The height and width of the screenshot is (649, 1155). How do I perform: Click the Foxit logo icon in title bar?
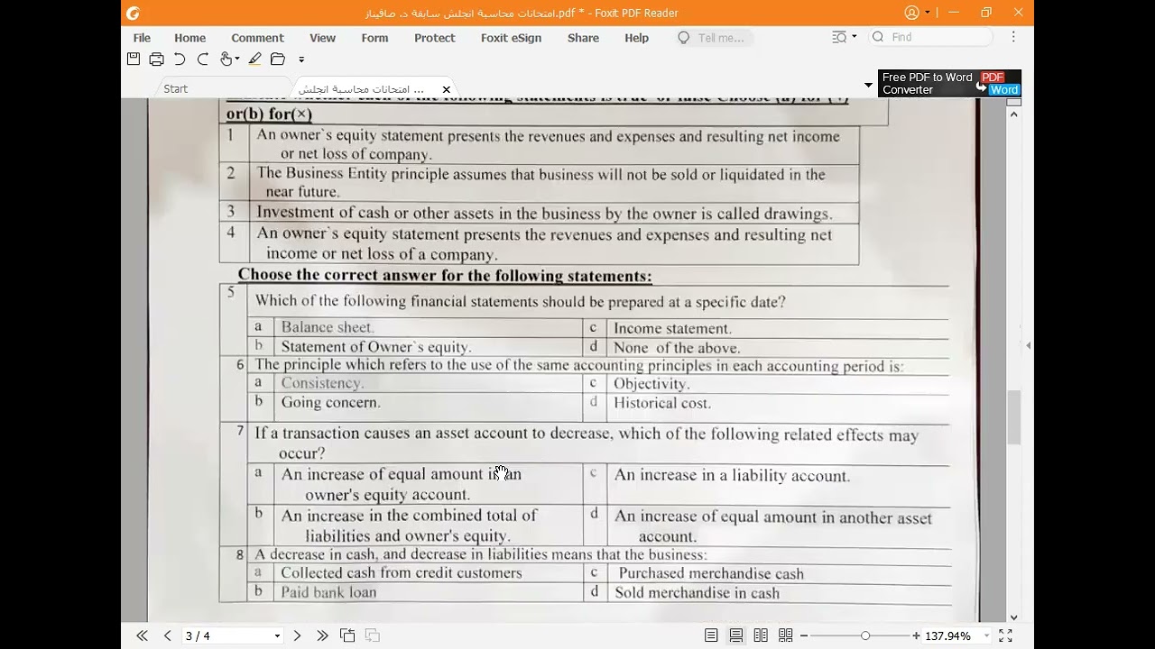click(134, 13)
